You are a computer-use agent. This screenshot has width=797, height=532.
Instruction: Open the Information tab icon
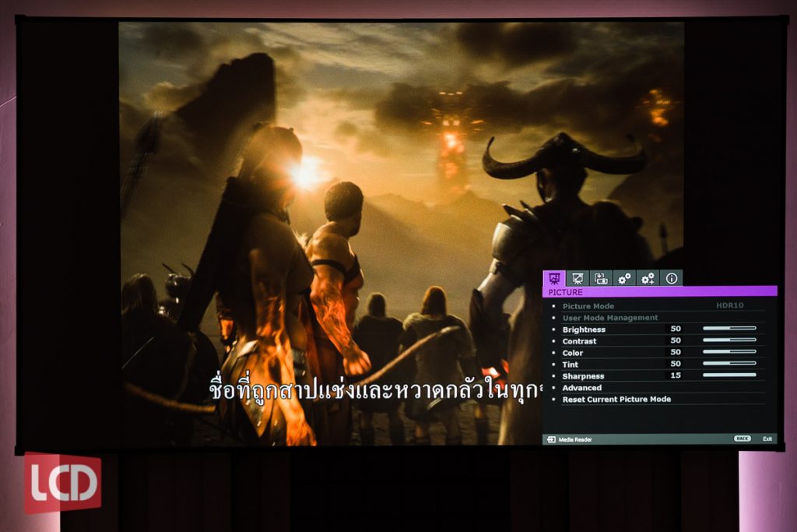click(x=672, y=278)
